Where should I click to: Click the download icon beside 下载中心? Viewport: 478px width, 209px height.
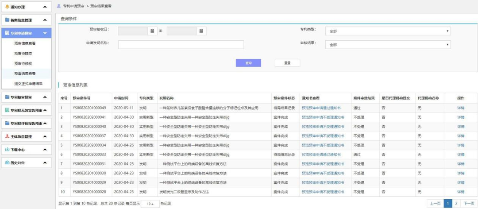(7, 150)
